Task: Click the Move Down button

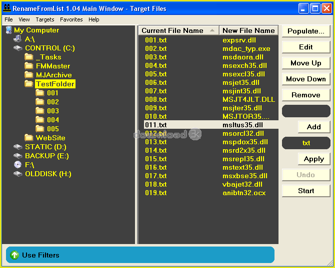Action: (306, 79)
